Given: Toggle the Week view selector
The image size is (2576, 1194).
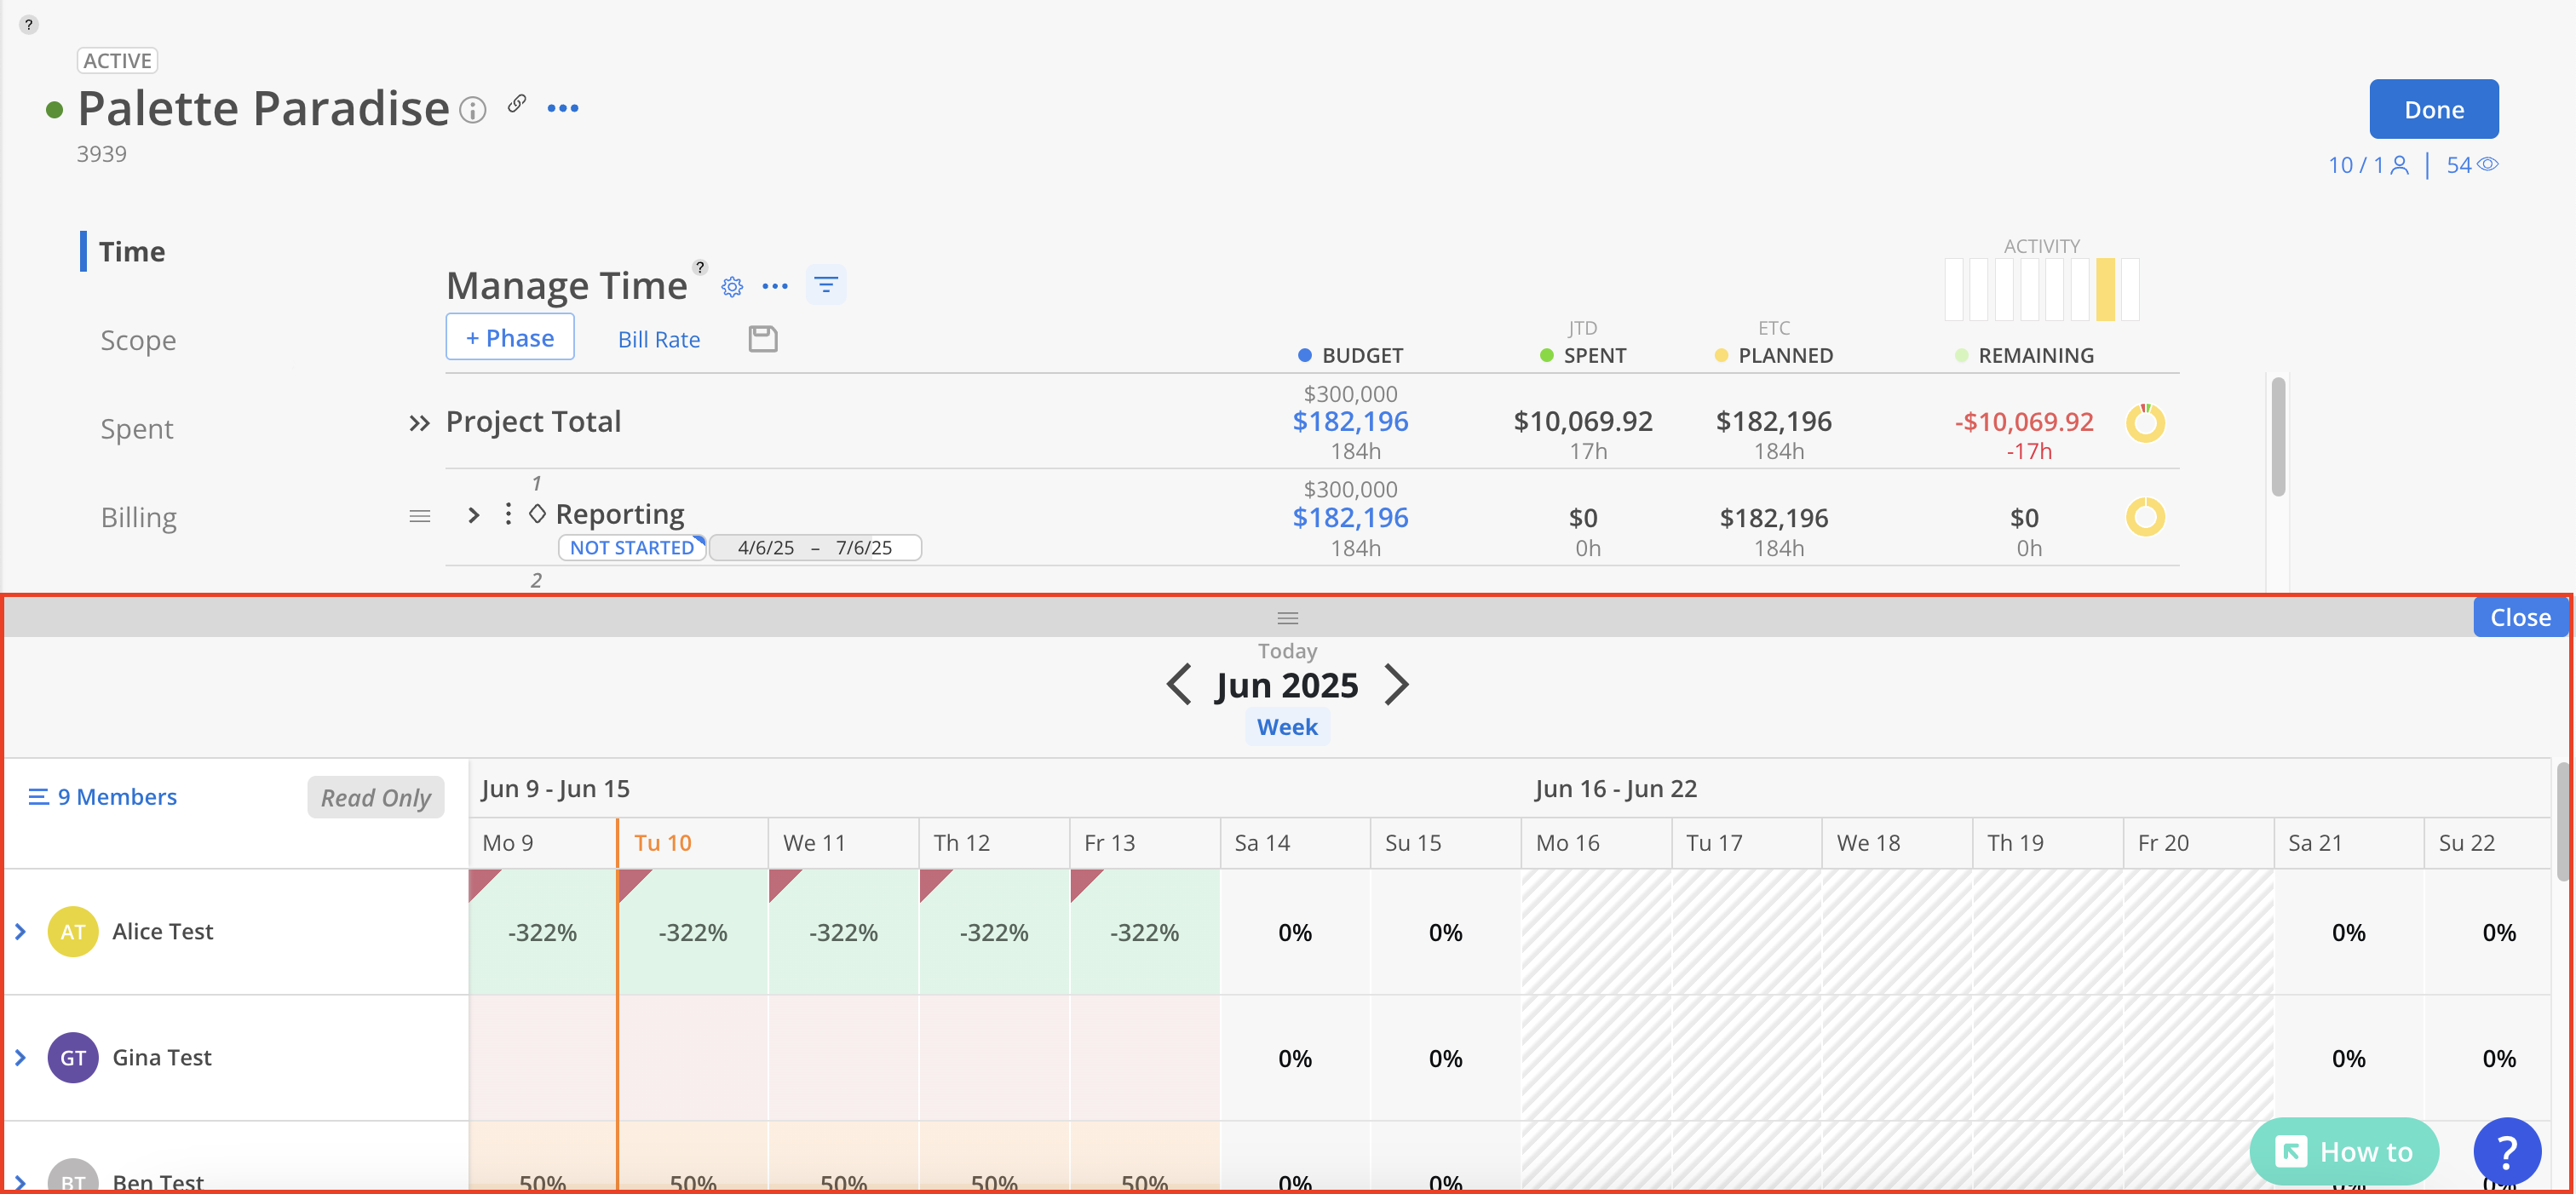Looking at the screenshot, I should [1286, 727].
